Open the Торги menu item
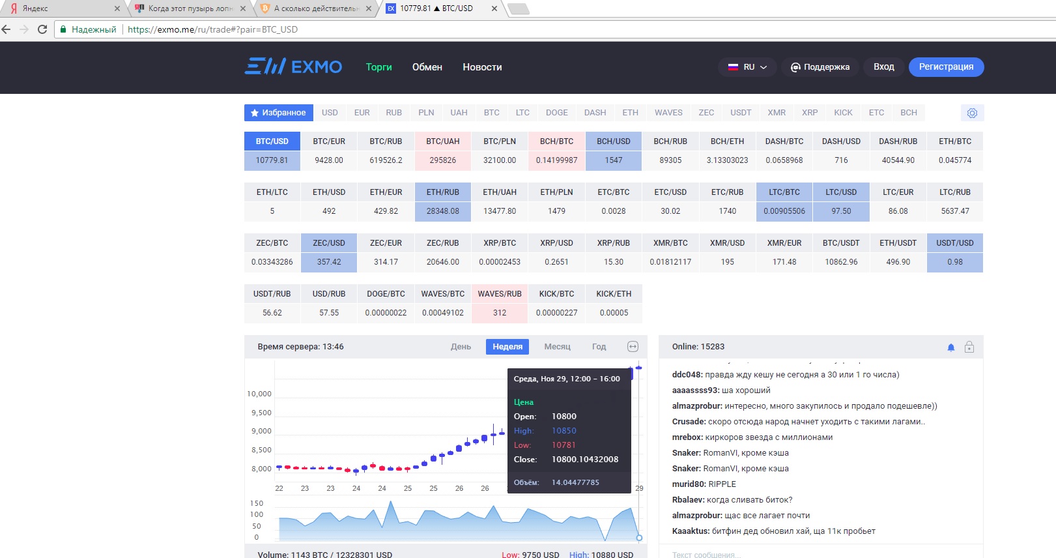 pyautogui.click(x=378, y=67)
